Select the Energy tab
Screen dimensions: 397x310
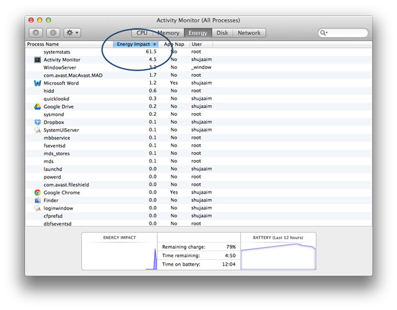coord(198,33)
